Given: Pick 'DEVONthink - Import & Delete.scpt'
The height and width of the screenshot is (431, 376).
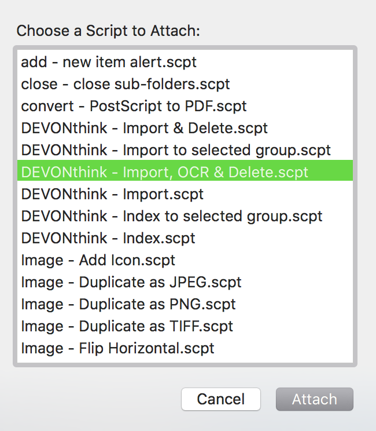Looking at the screenshot, I should 185,128.
